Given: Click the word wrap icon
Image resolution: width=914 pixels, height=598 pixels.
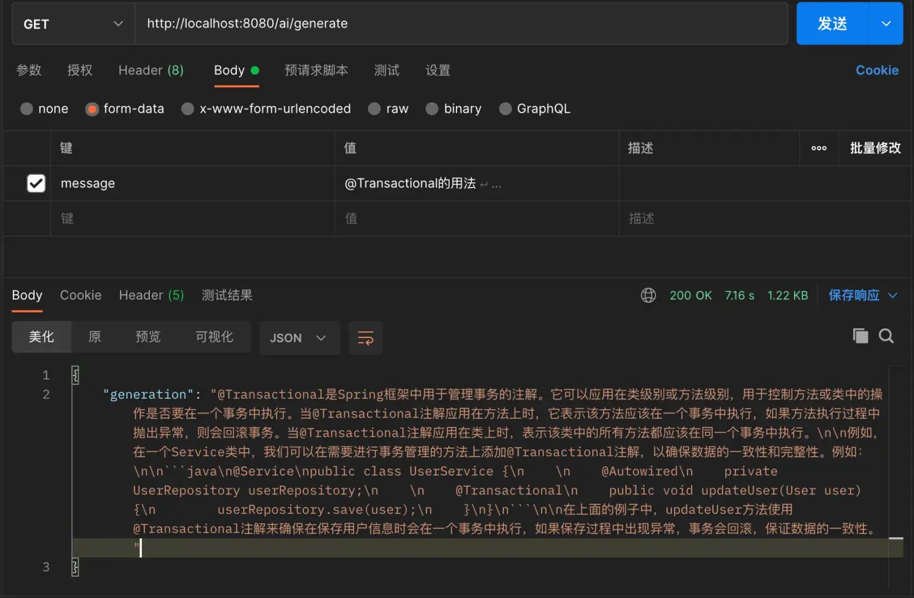Looking at the screenshot, I should click(366, 338).
